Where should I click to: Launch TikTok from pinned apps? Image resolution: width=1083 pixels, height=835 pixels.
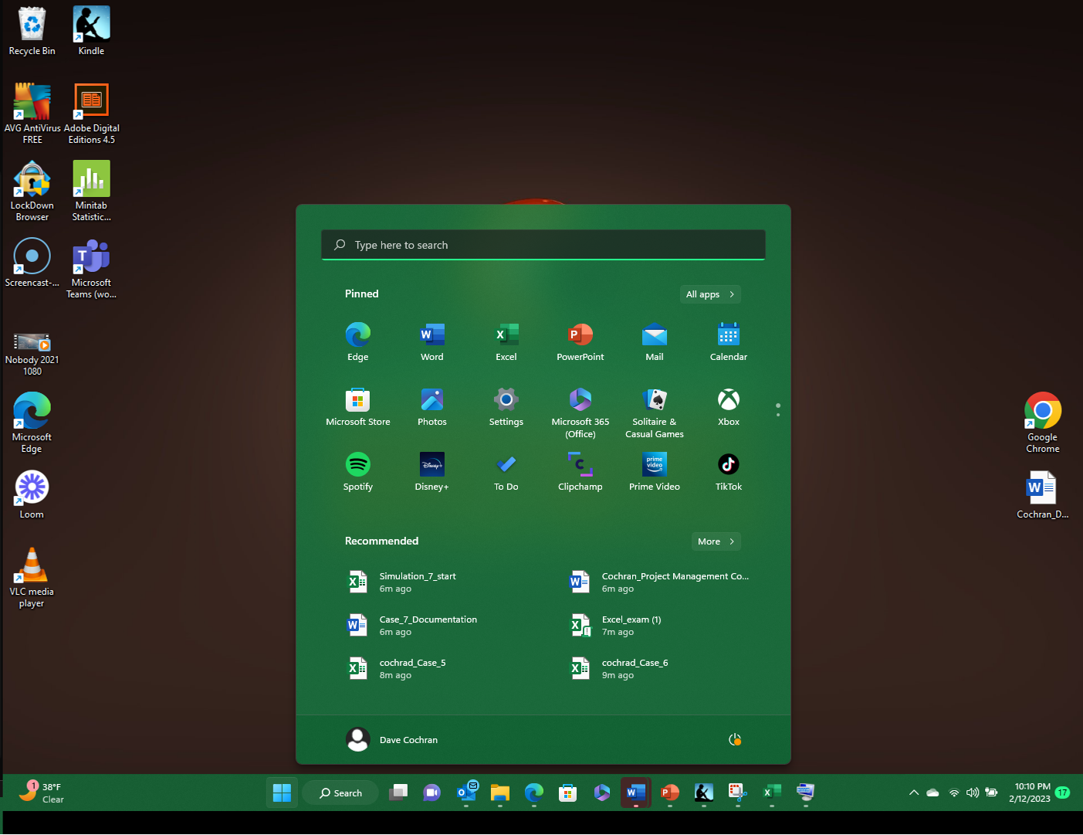point(728,471)
